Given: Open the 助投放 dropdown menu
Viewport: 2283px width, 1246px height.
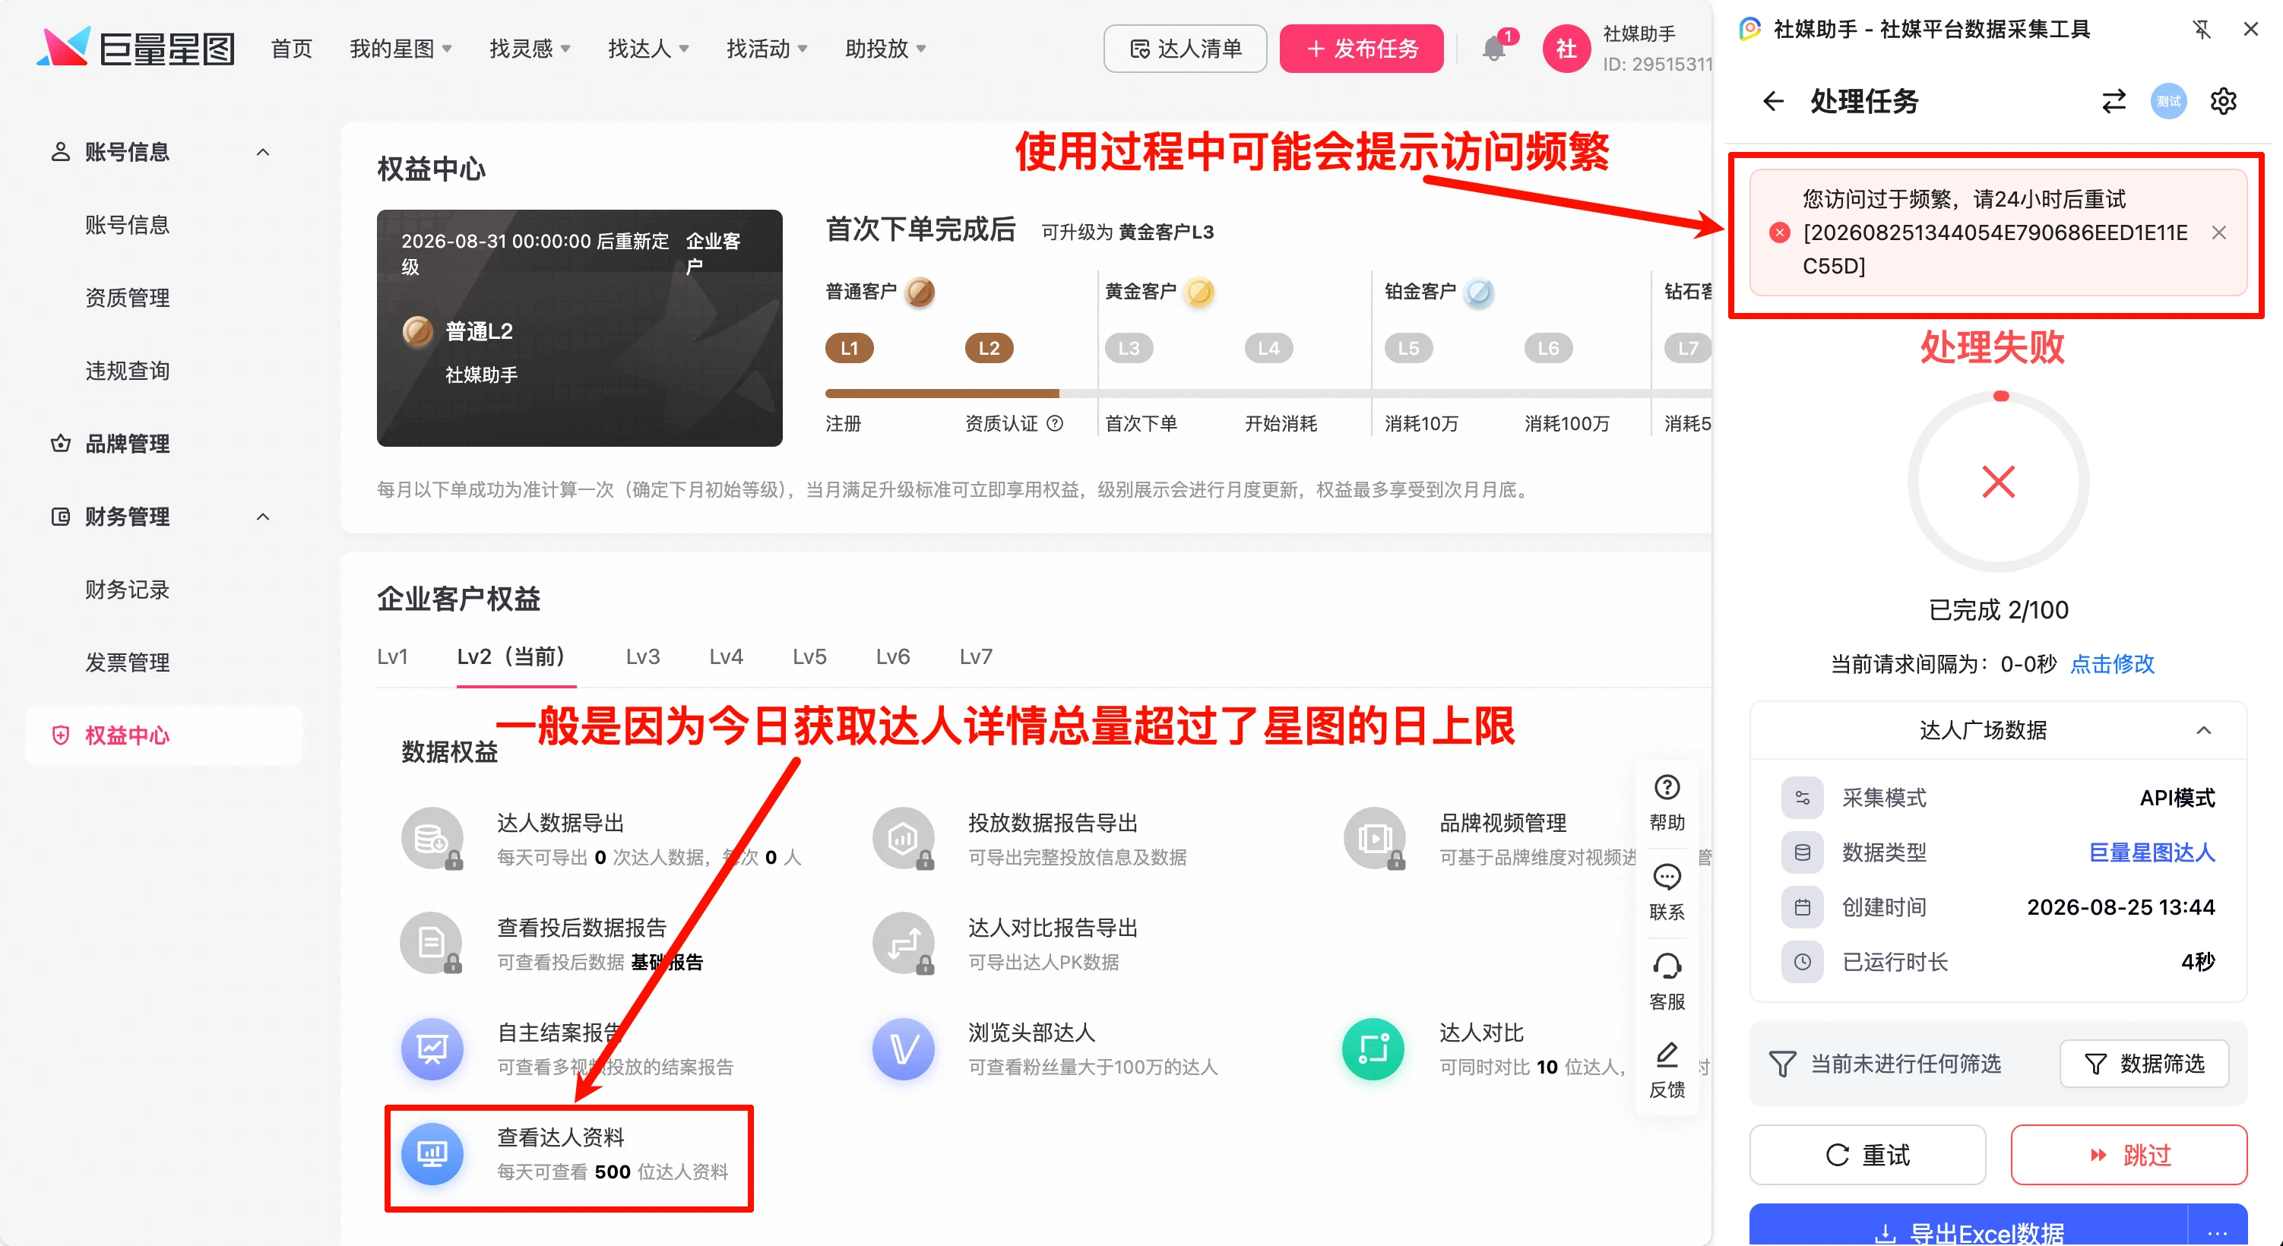Looking at the screenshot, I should pos(885,49).
